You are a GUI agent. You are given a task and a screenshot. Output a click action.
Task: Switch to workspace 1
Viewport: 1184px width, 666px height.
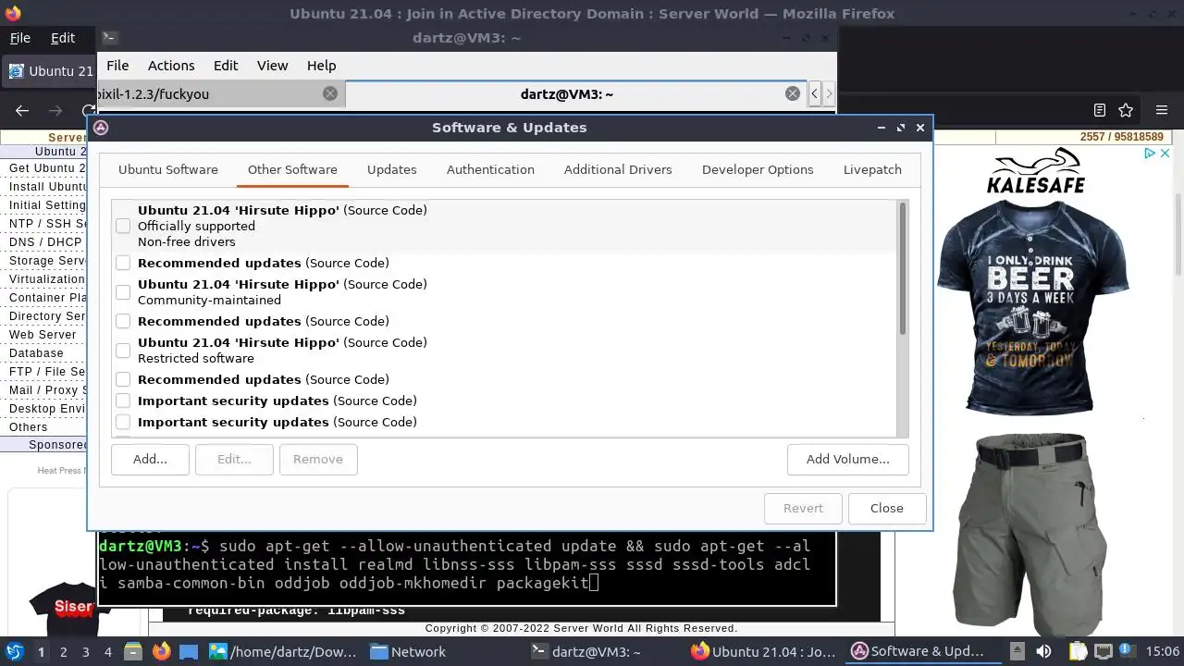pyautogui.click(x=41, y=652)
